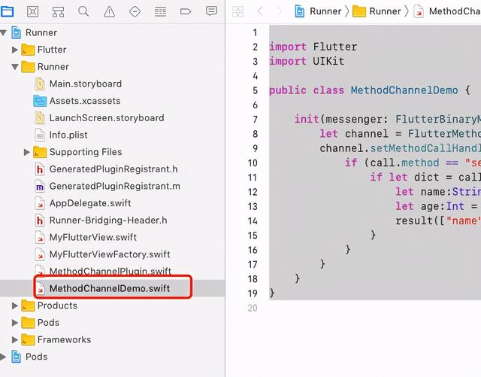Open the Breakpoint navigator

[186, 12]
